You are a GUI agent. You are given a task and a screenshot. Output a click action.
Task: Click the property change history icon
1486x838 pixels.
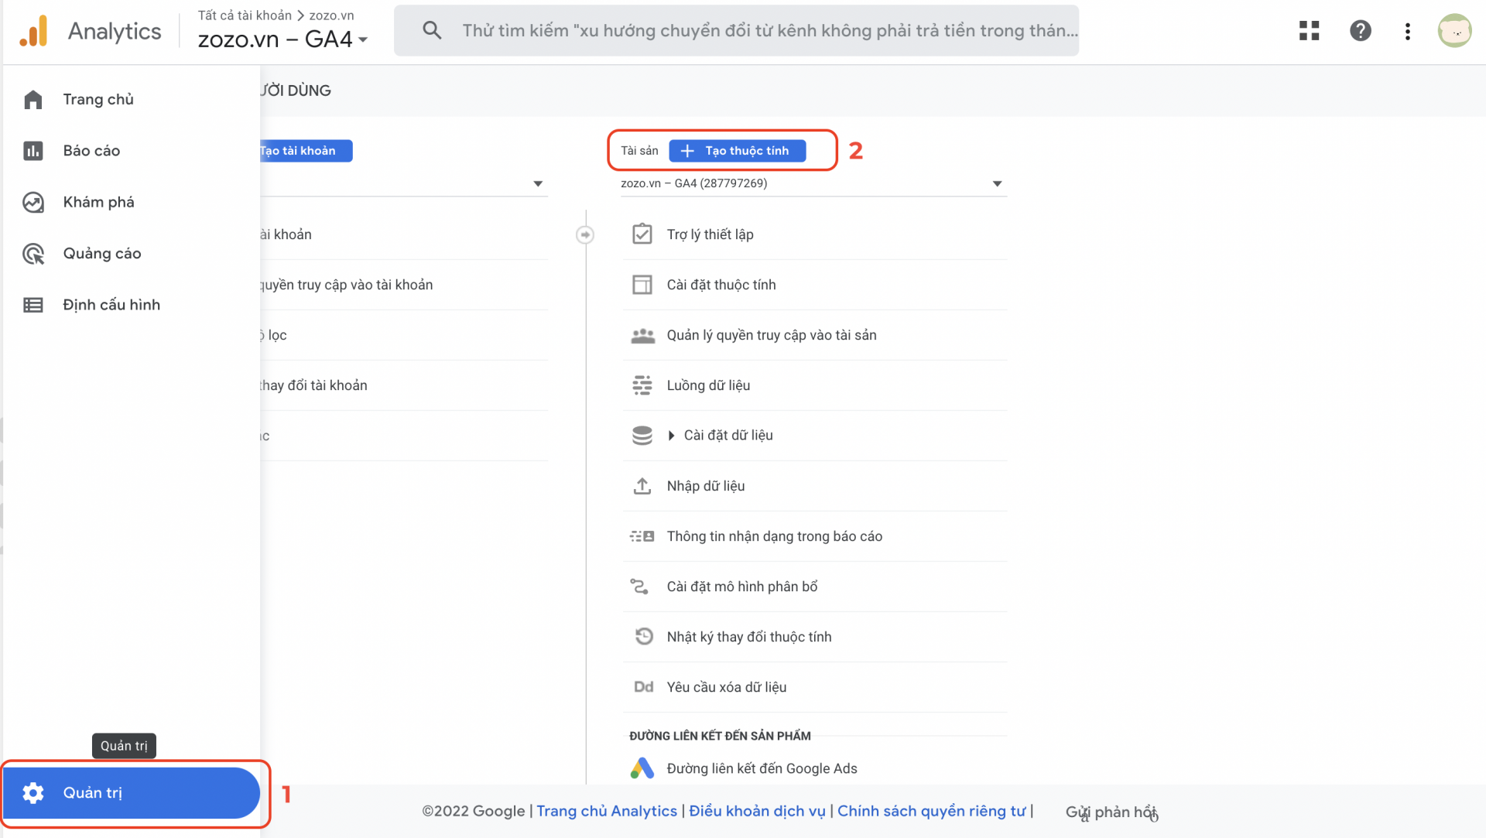pos(643,637)
